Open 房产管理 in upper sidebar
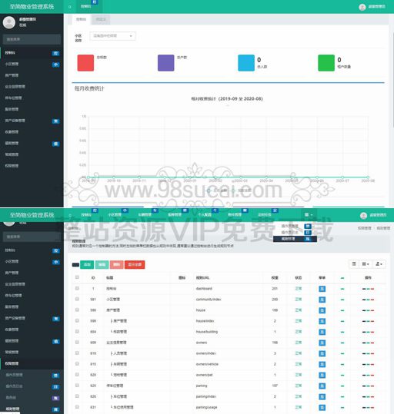This screenshot has width=394, height=414. [32, 75]
